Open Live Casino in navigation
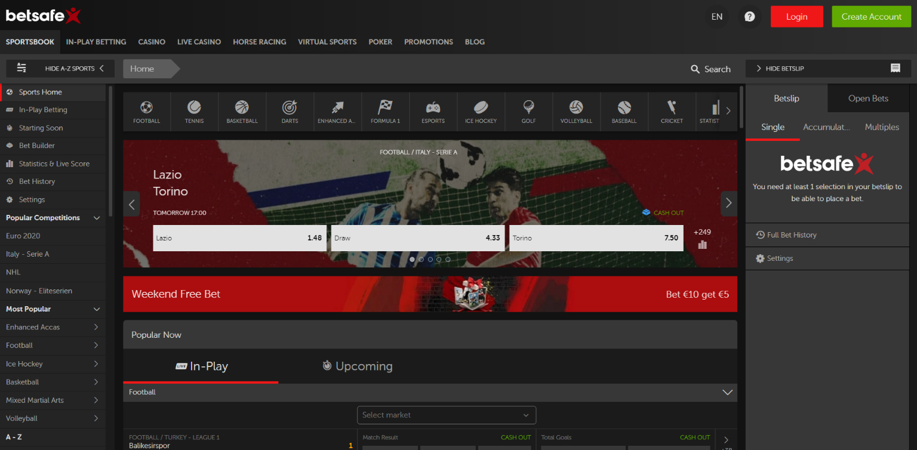The width and height of the screenshot is (917, 450). coord(199,42)
